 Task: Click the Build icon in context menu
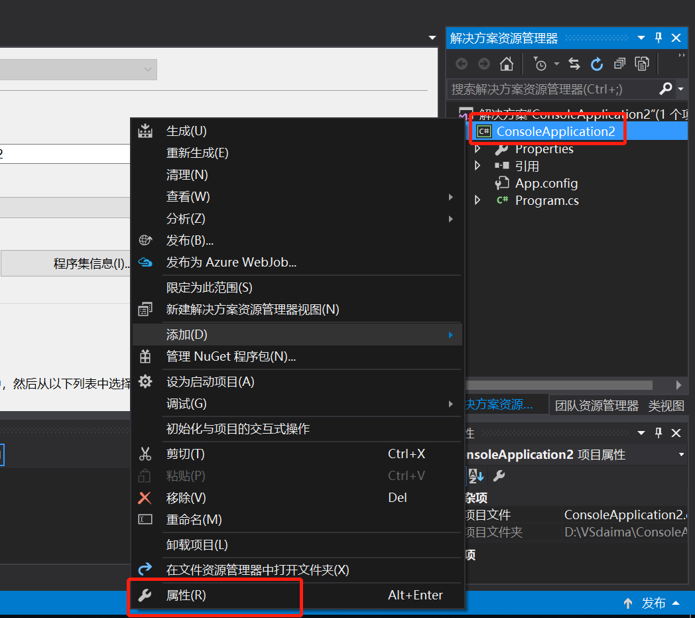coord(145,131)
